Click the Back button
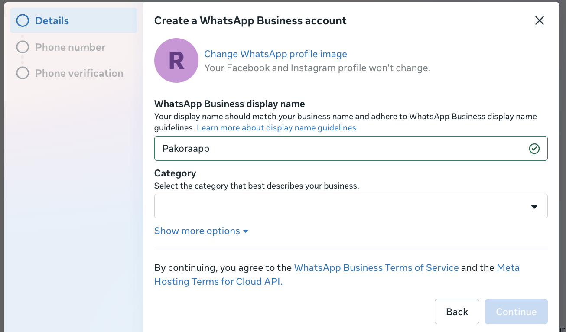This screenshot has height=332, width=566. [x=457, y=312]
